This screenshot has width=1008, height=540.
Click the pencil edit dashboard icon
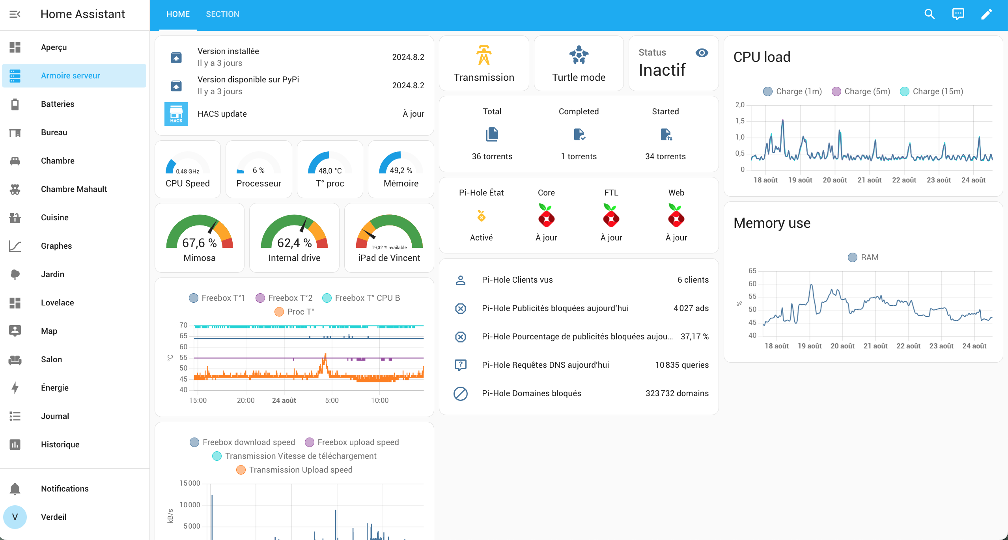click(986, 14)
